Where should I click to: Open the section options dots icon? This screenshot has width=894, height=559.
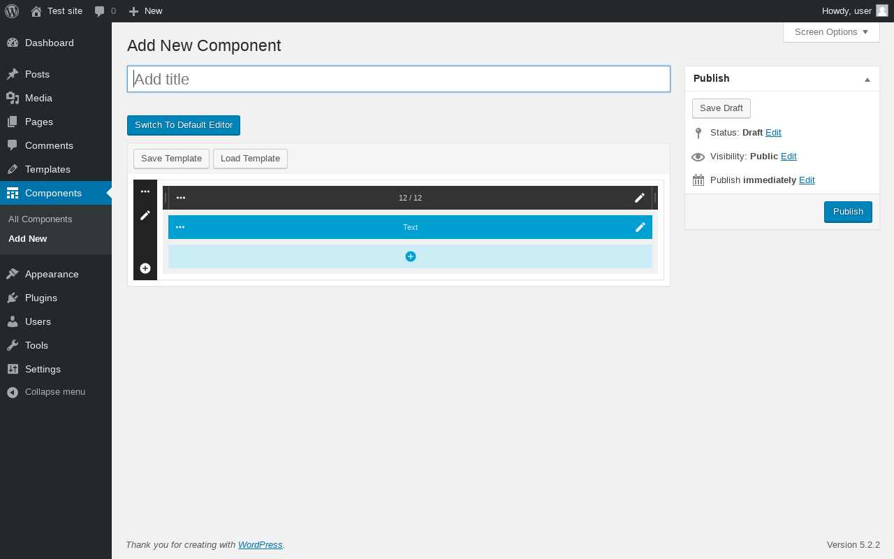point(145,191)
